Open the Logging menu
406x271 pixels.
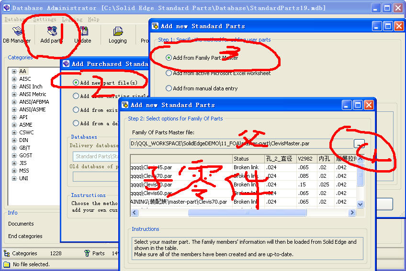(72, 20)
